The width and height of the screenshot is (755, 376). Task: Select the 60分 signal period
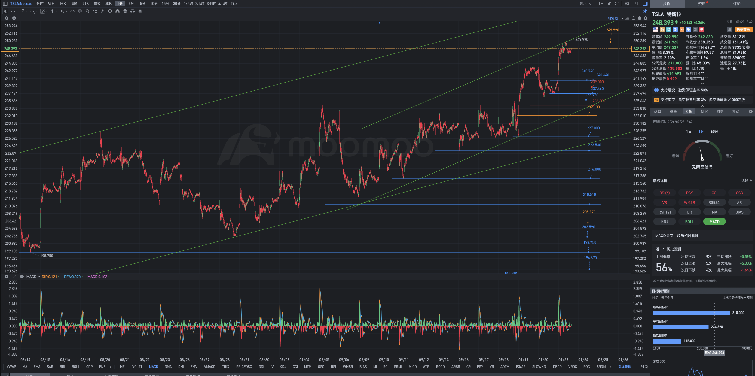pyautogui.click(x=714, y=132)
